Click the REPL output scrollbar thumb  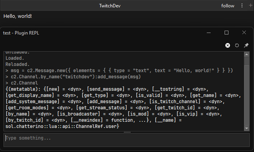[x=247, y=95]
